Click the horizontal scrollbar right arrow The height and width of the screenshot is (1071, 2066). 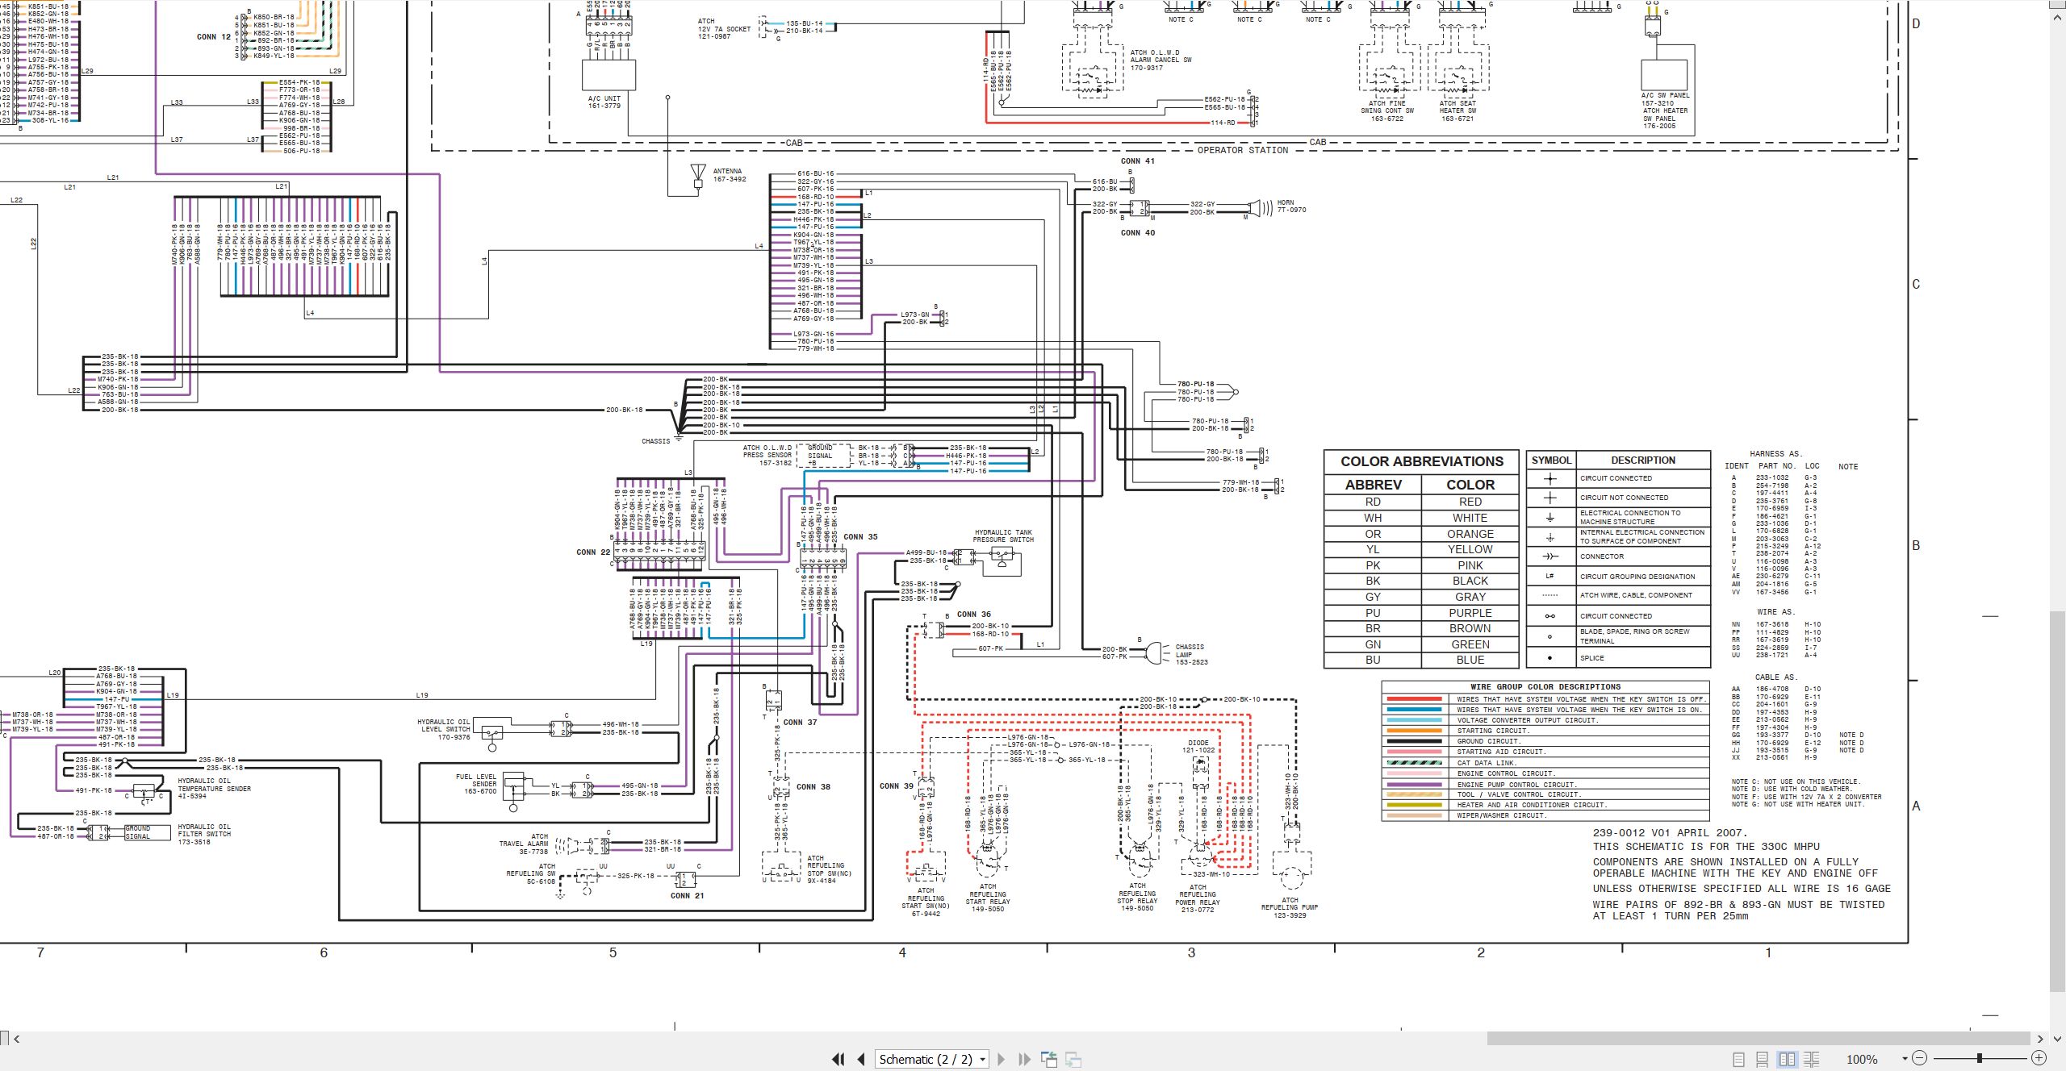pyautogui.click(x=2040, y=1039)
